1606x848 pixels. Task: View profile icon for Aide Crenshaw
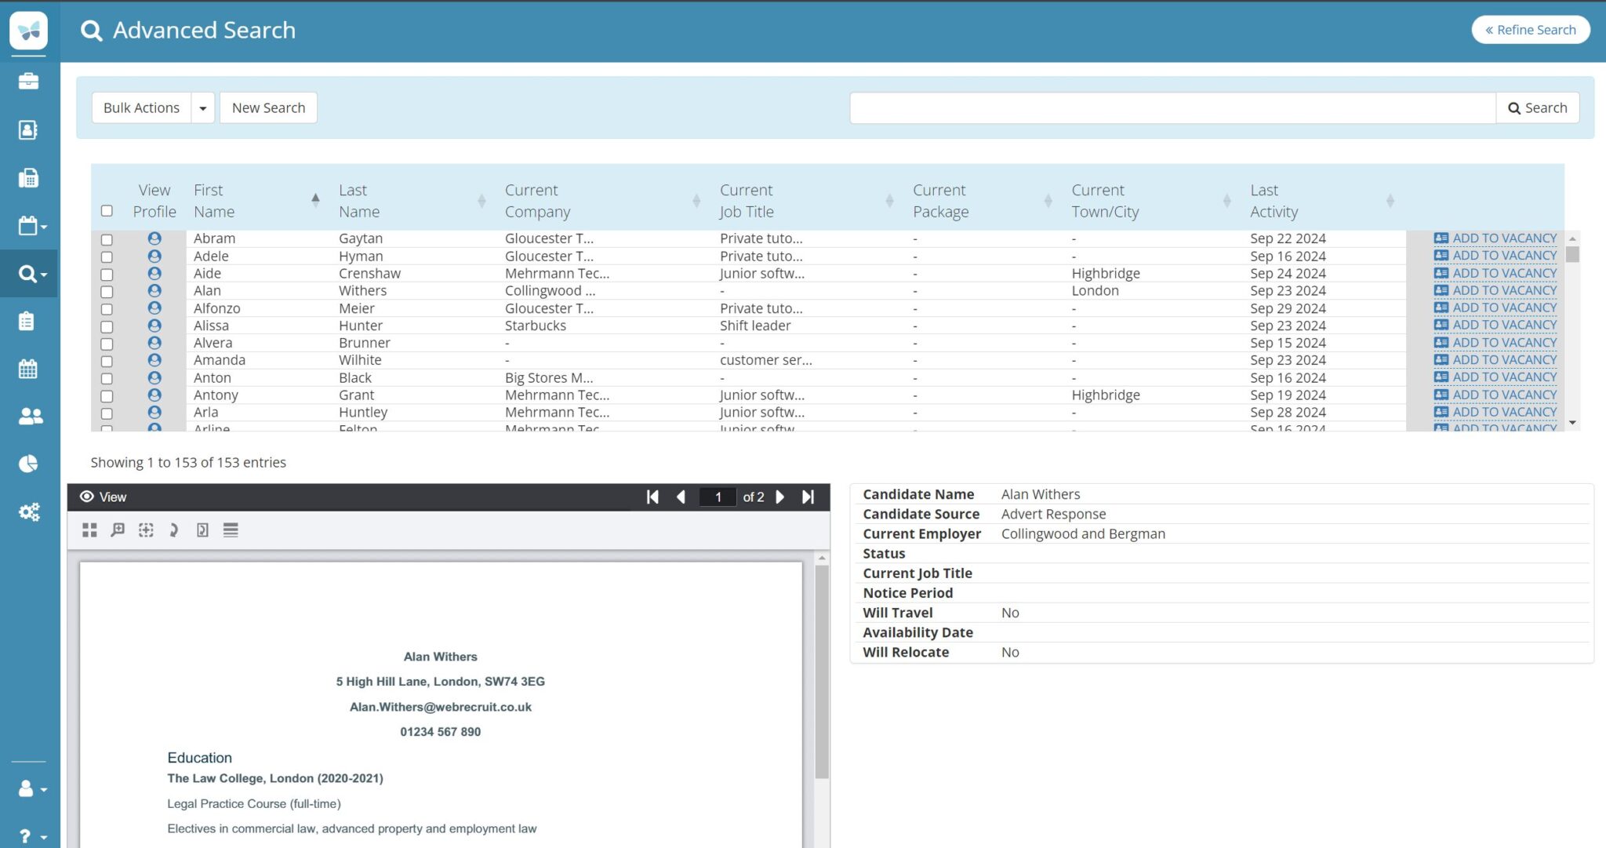154,273
